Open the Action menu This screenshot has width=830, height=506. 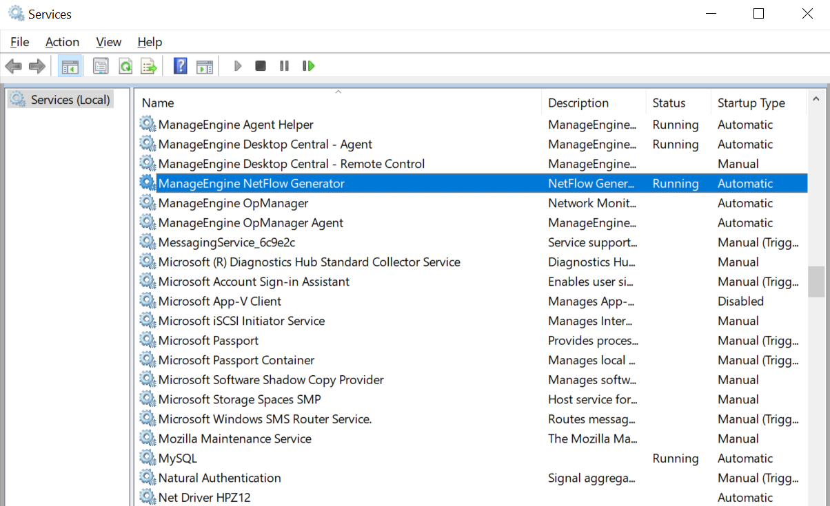click(62, 42)
